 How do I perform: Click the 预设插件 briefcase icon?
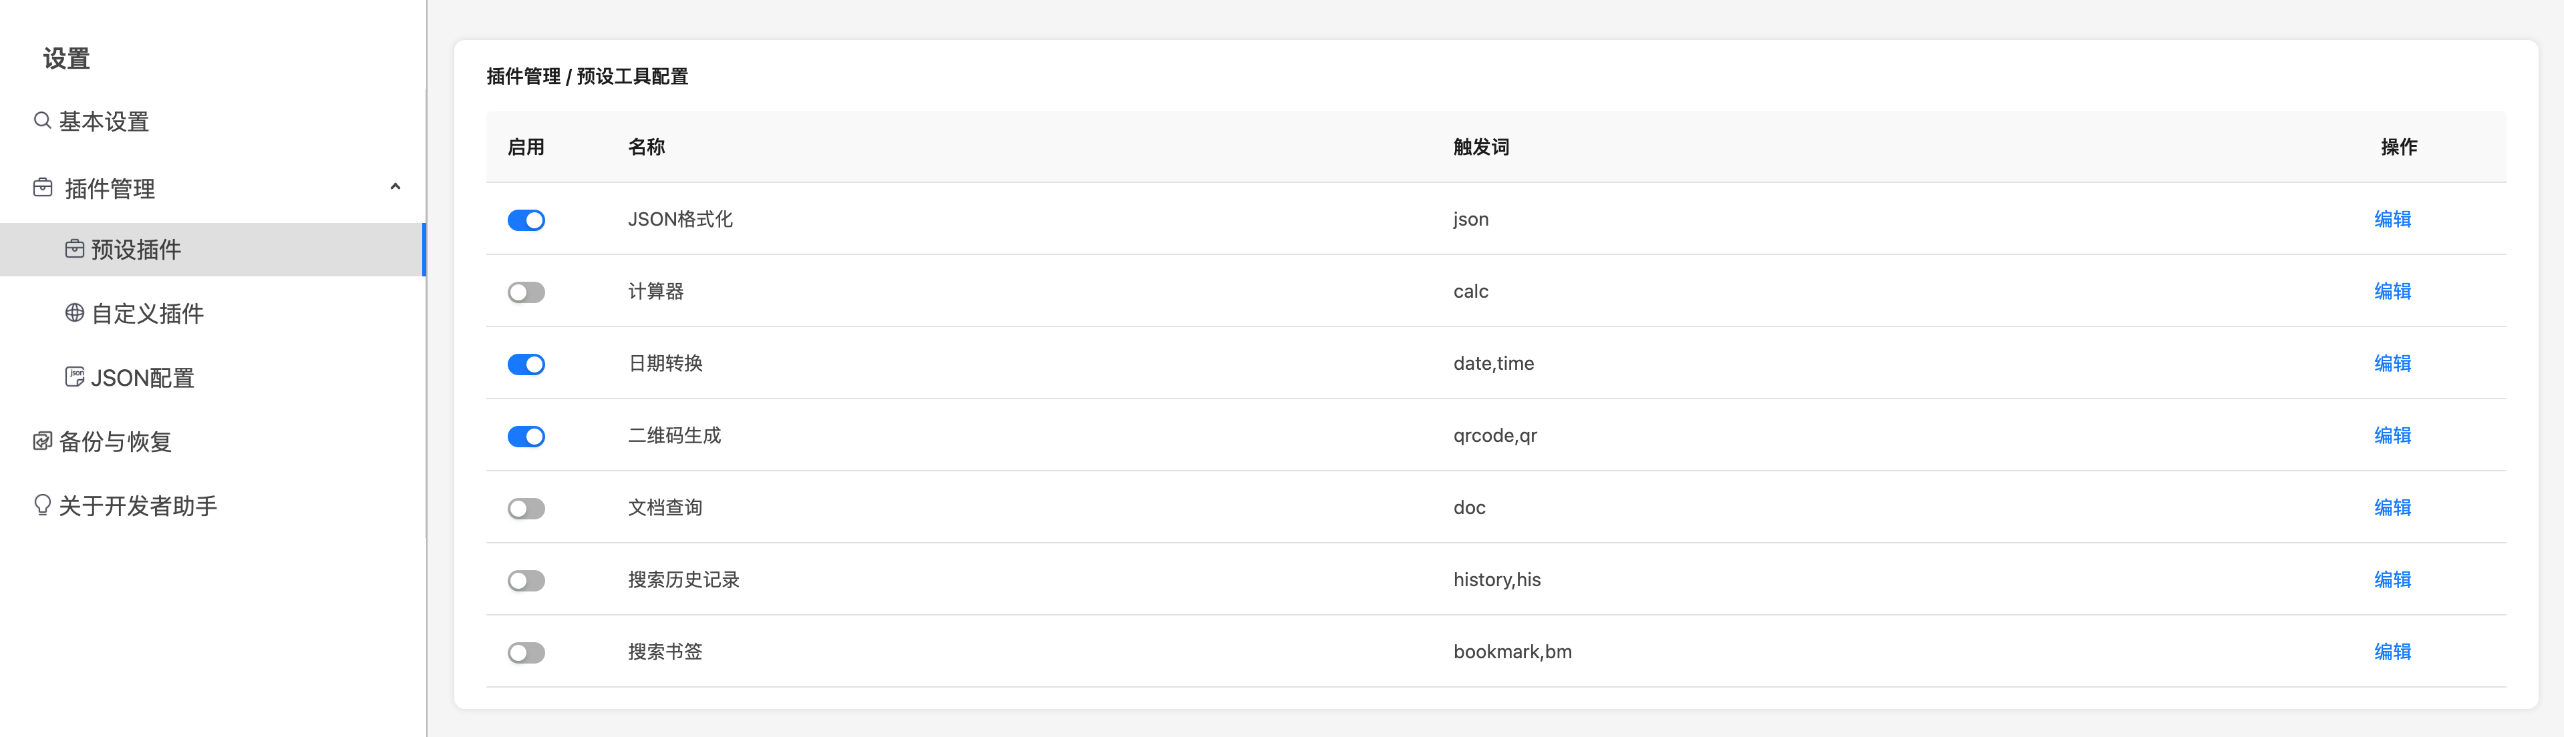click(x=75, y=248)
